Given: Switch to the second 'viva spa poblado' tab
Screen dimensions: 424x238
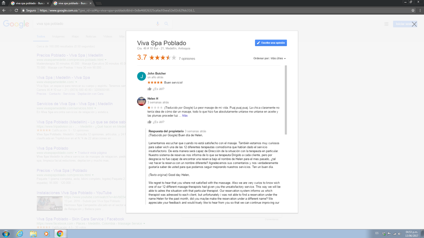Looking at the screenshot, I should (72, 3).
